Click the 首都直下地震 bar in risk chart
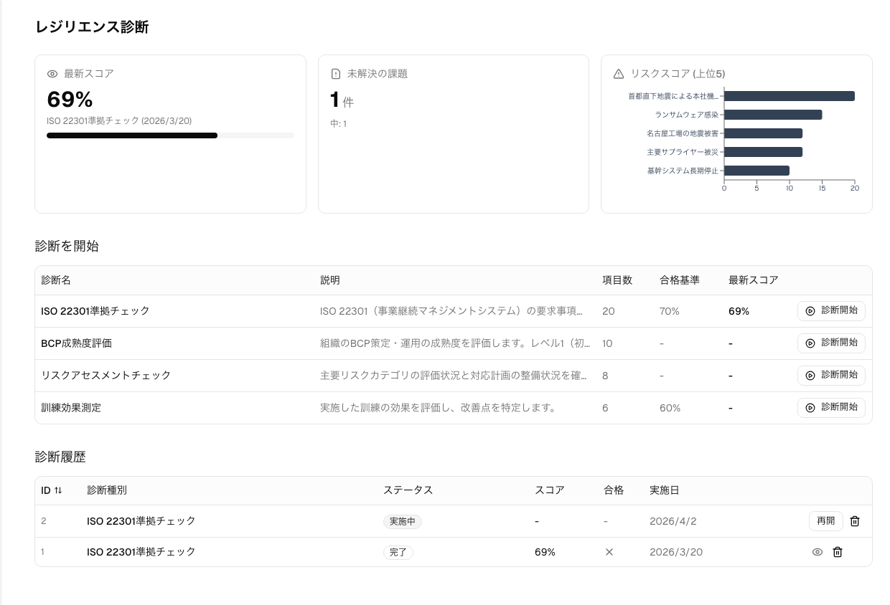Viewport: 890px width, 605px height. point(789,96)
